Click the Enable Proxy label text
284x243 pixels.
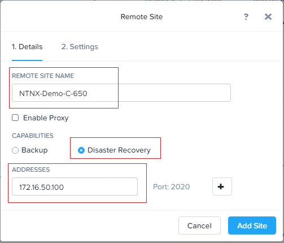tap(46, 118)
